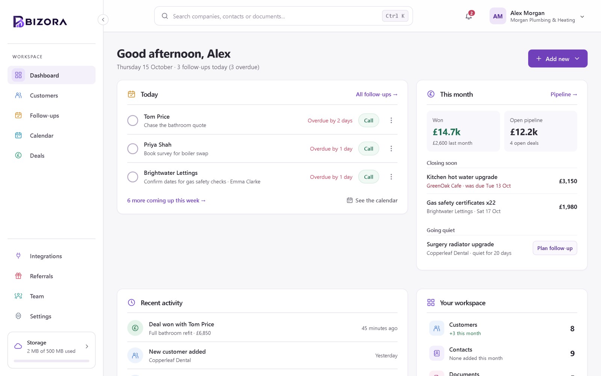Screen dimensions: 601x376
Task: Open Integrations in the sidebar
Action: 51,256
